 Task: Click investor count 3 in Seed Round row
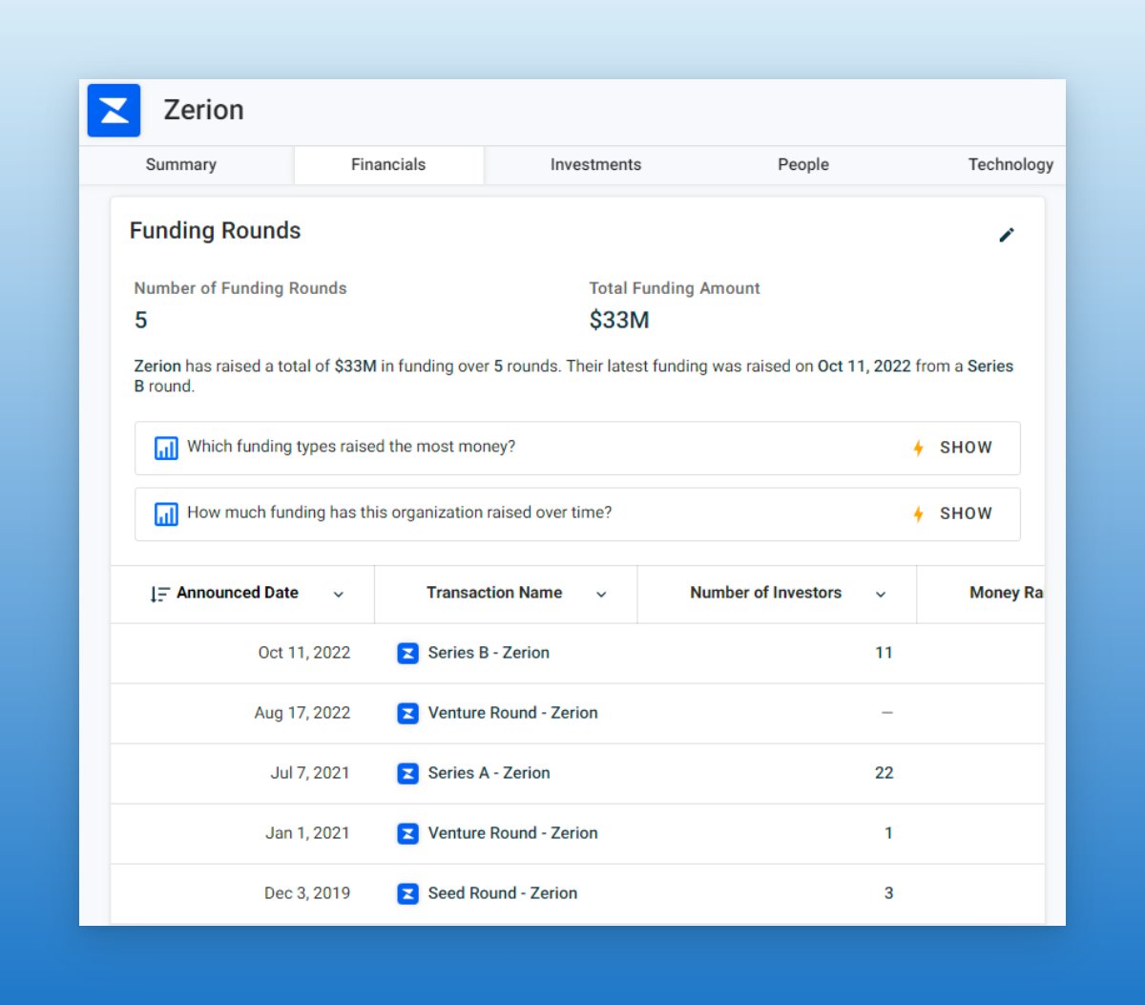(x=888, y=893)
